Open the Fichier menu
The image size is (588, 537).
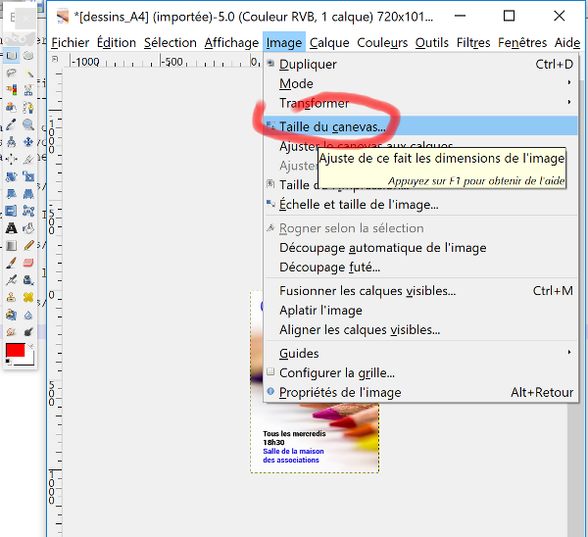pyautogui.click(x=71, y=43)
